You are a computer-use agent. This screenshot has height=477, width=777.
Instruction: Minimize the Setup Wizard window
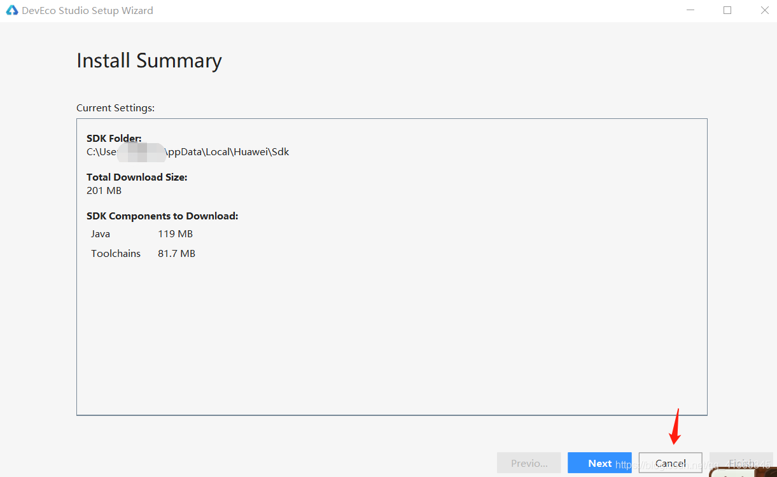(x=689, y=10)
